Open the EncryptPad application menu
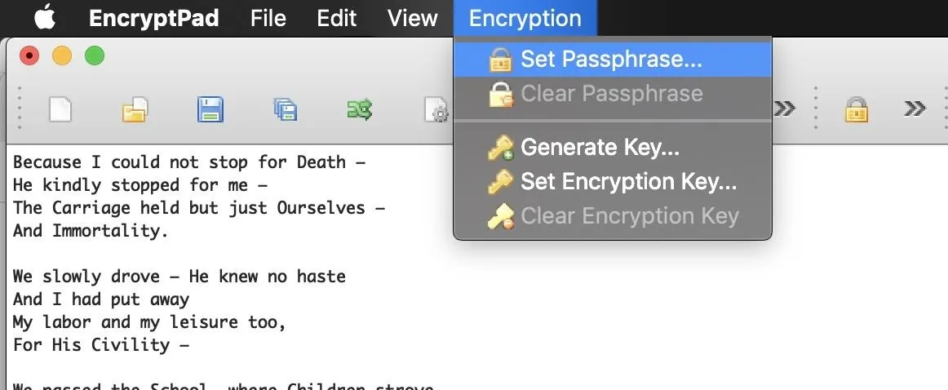This screenshot has height=390, width=948. click(153, 18)
